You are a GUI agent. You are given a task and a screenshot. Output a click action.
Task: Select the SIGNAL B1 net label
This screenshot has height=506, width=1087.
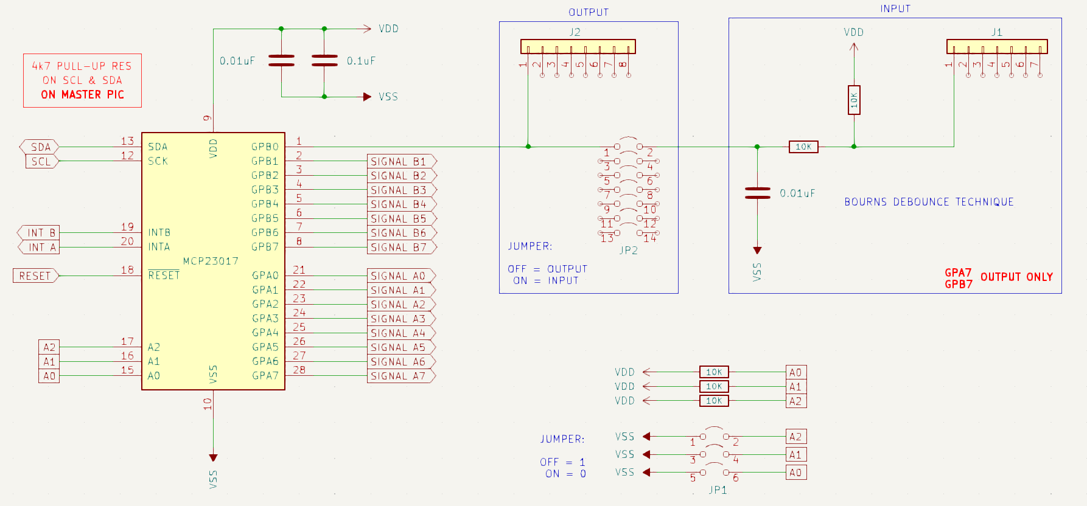(400, 162)
